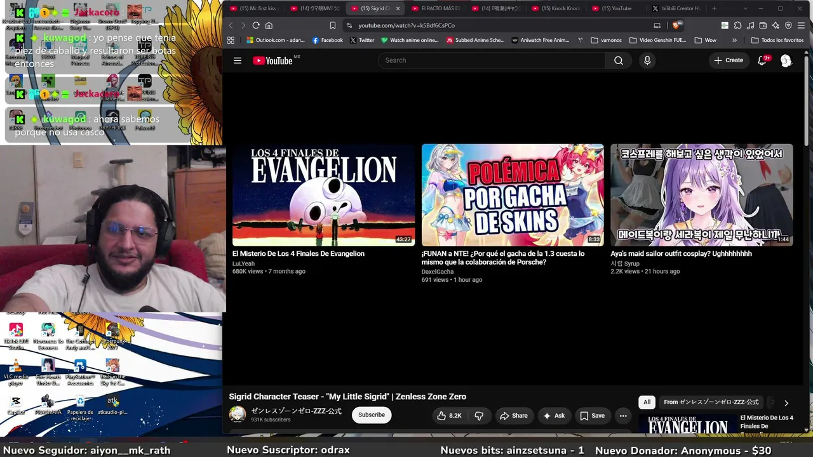813x457 pixels.
Task: Open the 'Wow' bookmarks folder
Action: tap(705, 40)
